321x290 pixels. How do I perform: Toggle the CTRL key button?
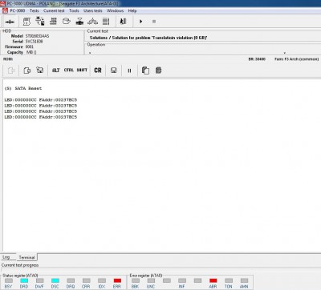(69, 70)
